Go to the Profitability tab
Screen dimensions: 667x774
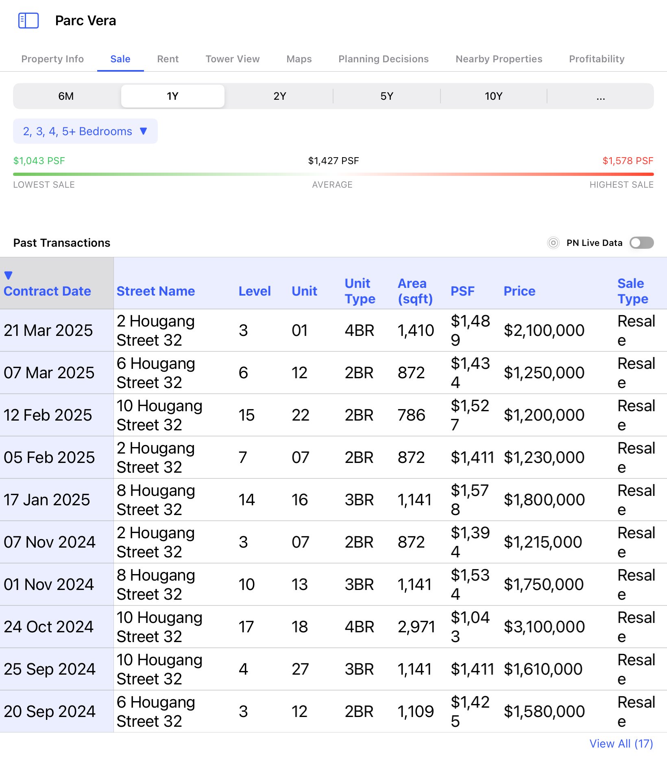click(x=596, y=59)
